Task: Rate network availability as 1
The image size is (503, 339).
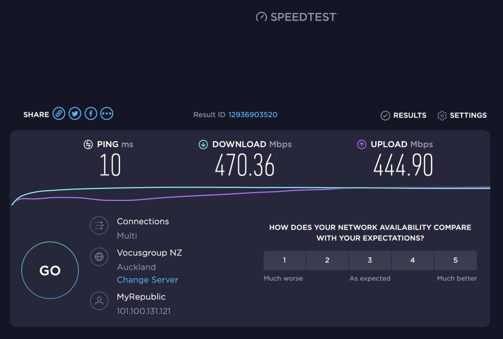Action: tap(284, 261)
